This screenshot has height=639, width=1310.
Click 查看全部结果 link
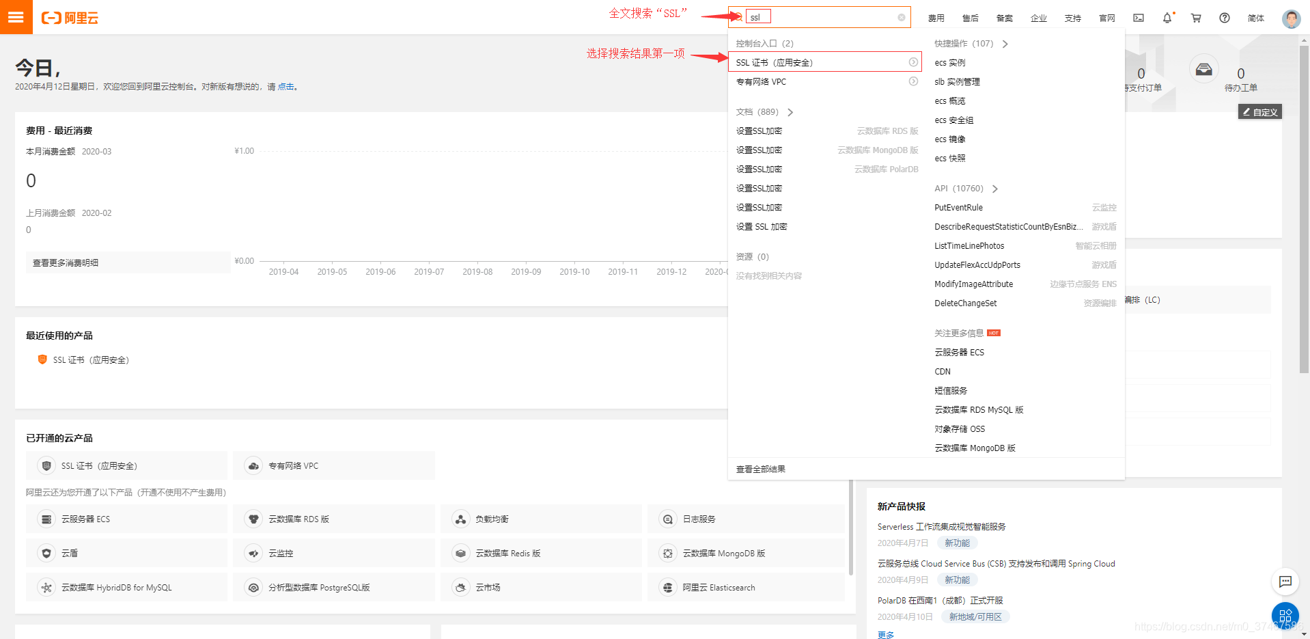pyautogui.click(x=760, y=470)
